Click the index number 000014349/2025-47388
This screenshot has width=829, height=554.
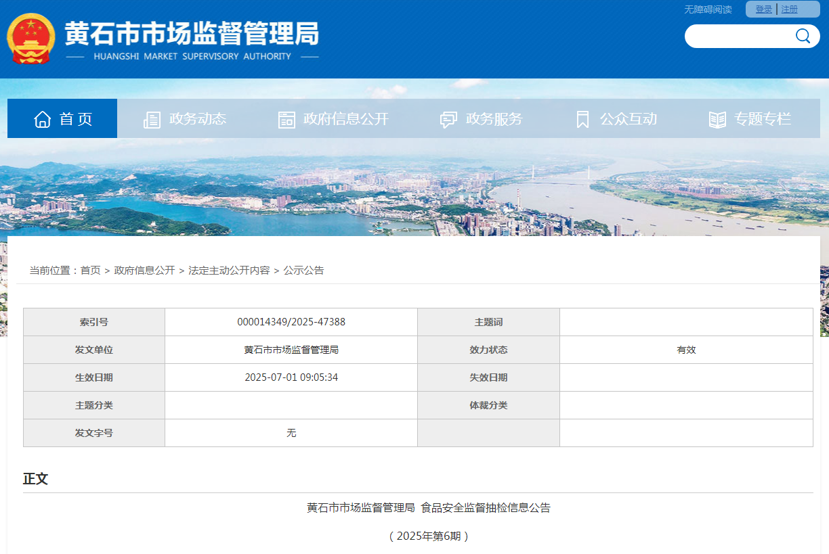(291, 322)
